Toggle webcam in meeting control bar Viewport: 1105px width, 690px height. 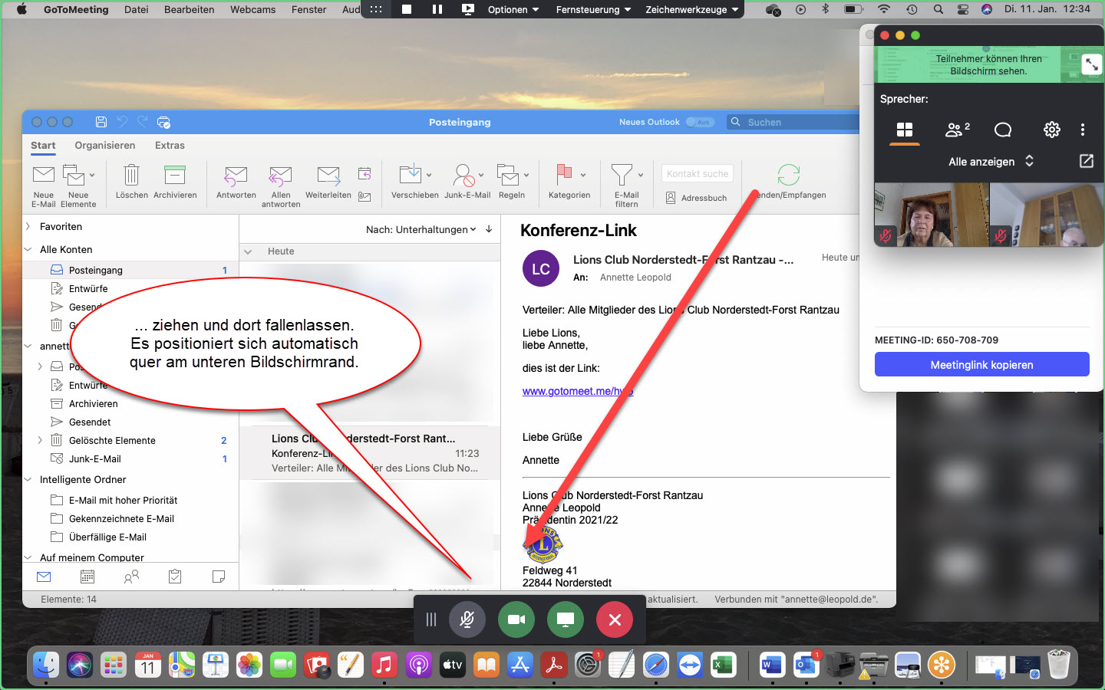(516, 619)
